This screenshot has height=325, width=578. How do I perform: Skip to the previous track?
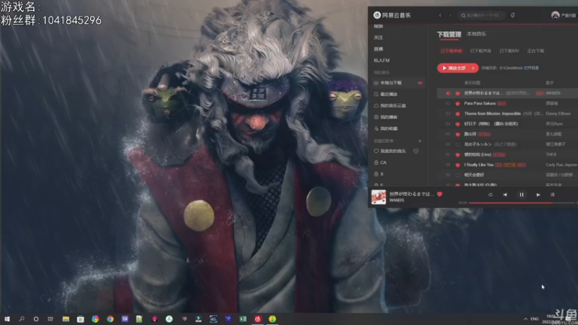[x=505, y=194]
